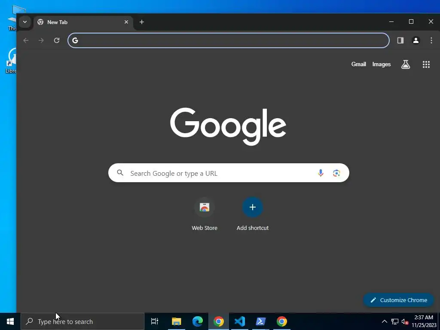Go forward with the forward arrow
Image resolution: width=440 pixels, height=330 pixels.
click(x=41, y=40)
